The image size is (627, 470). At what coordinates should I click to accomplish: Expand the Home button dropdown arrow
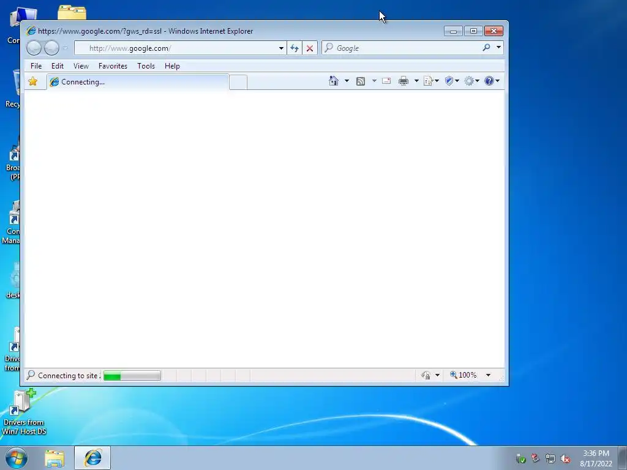(347, 81)
